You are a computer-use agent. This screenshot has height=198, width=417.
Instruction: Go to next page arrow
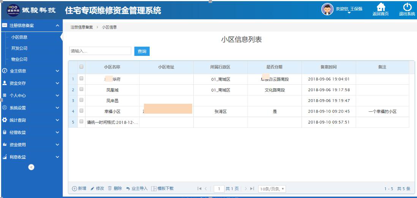tap(246, 188)
